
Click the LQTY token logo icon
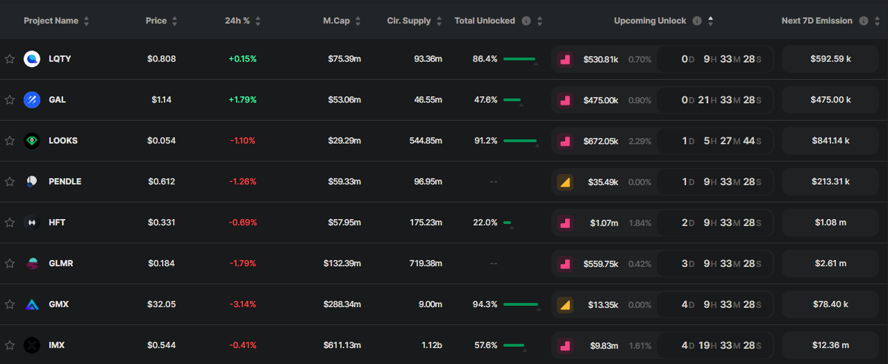click(32, 59)
